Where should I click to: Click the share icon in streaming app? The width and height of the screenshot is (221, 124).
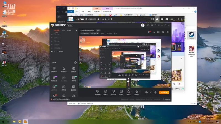167,32
